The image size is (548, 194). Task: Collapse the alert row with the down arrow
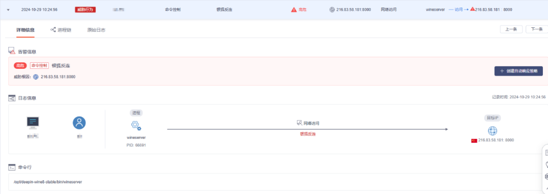pyautogui.click(x=9, y=10)
